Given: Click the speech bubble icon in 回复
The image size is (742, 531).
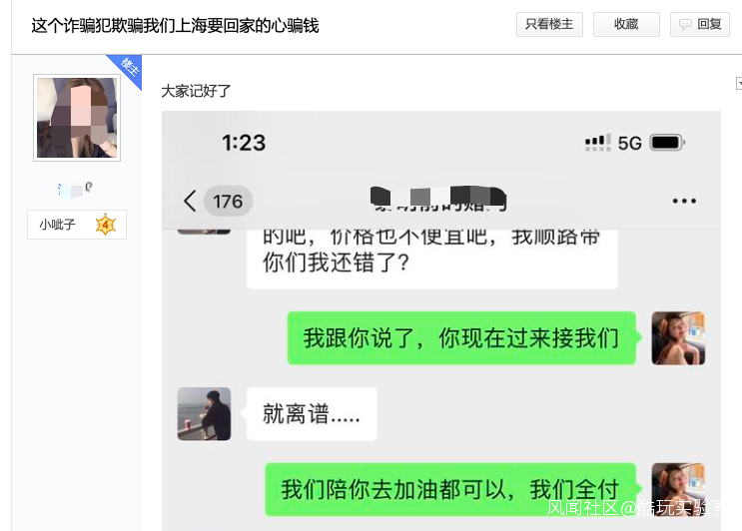Looking at the screenshot, I should click(685, 24).
